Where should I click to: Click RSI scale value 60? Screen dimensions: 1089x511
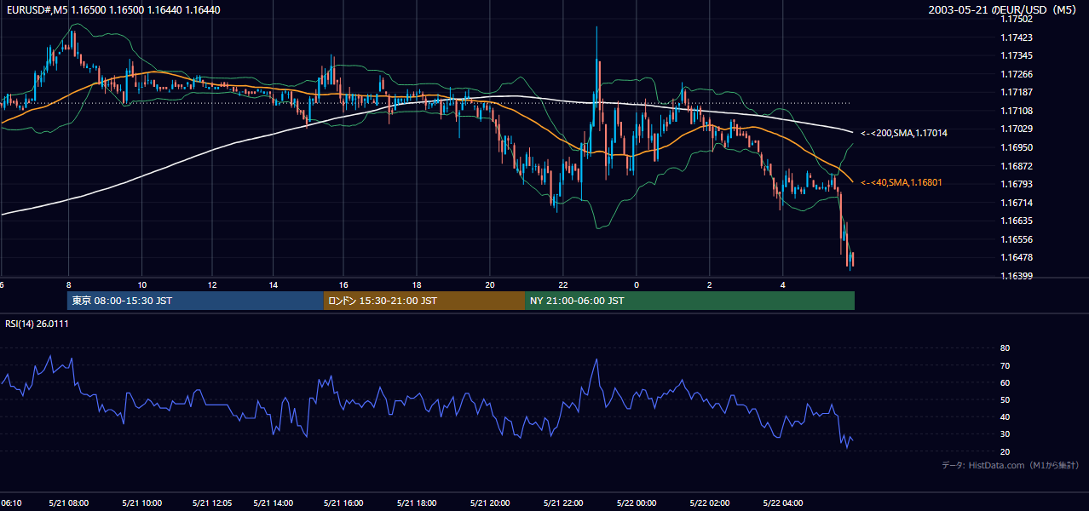click(1005, 382)
